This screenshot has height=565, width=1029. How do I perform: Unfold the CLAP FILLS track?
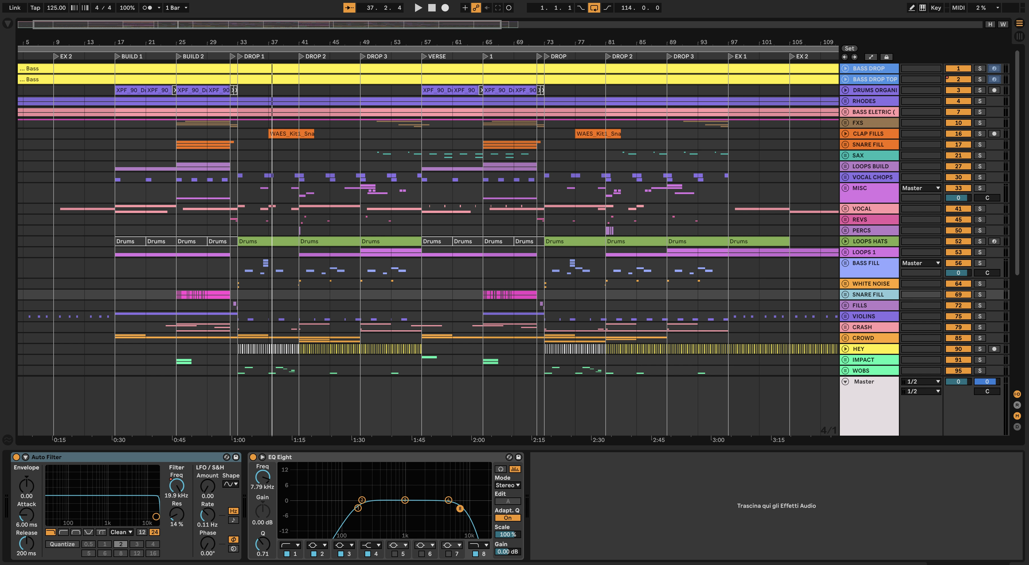(845, 134)
